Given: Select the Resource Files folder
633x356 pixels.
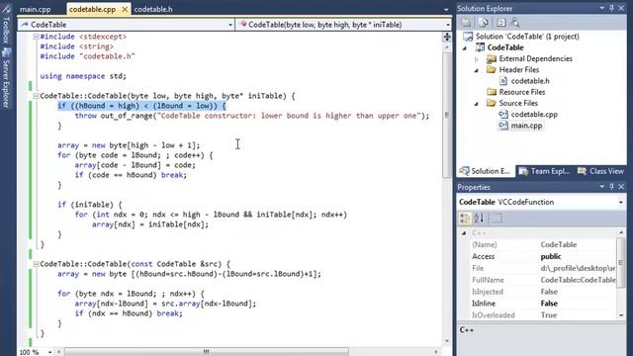Looking at the screenshot, I should [x=521, y=92].
